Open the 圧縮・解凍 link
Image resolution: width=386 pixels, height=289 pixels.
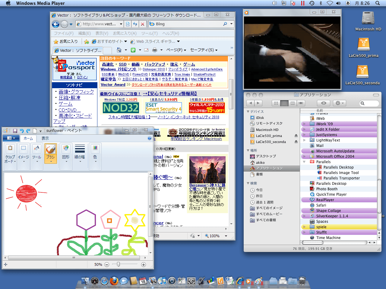click(70, 98)
